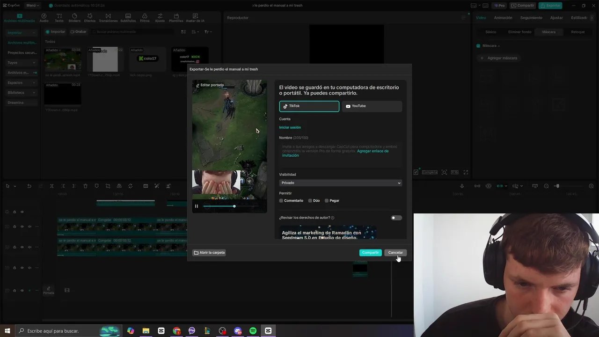Expand the Biblioteca sidebar section
The width and height of the screenshot is (599, 337).
point(21,93)
